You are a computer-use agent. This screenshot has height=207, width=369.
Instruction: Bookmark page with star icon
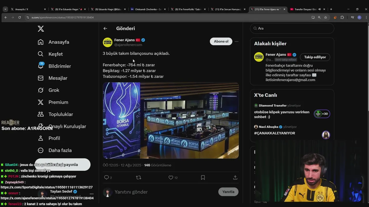pos(325,18)
